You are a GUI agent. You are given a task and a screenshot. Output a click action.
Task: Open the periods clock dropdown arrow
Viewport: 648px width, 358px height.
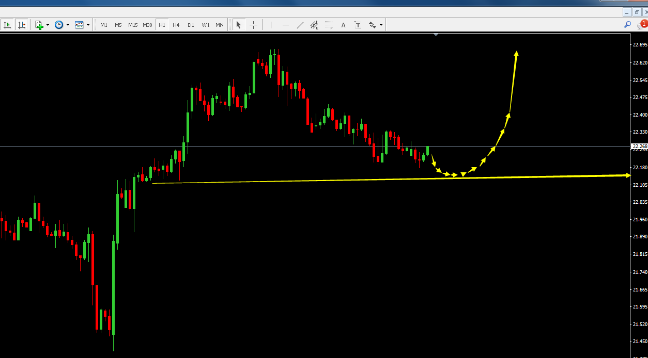[68, 25]
